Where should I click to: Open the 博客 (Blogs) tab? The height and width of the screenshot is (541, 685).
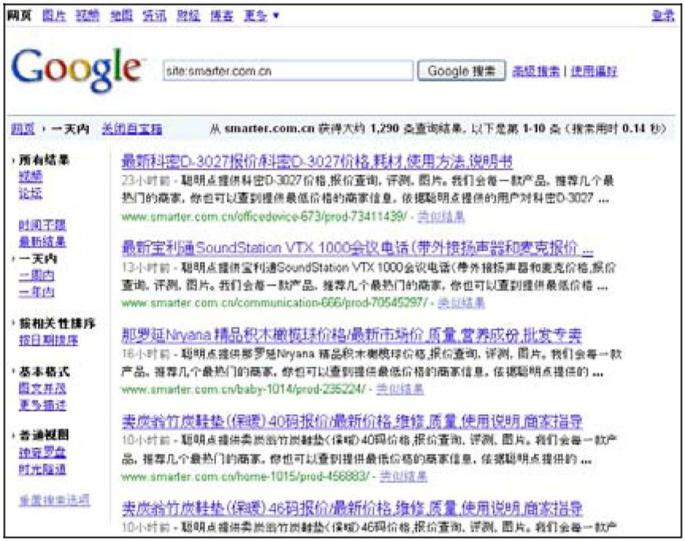click(x=222, y=16)
